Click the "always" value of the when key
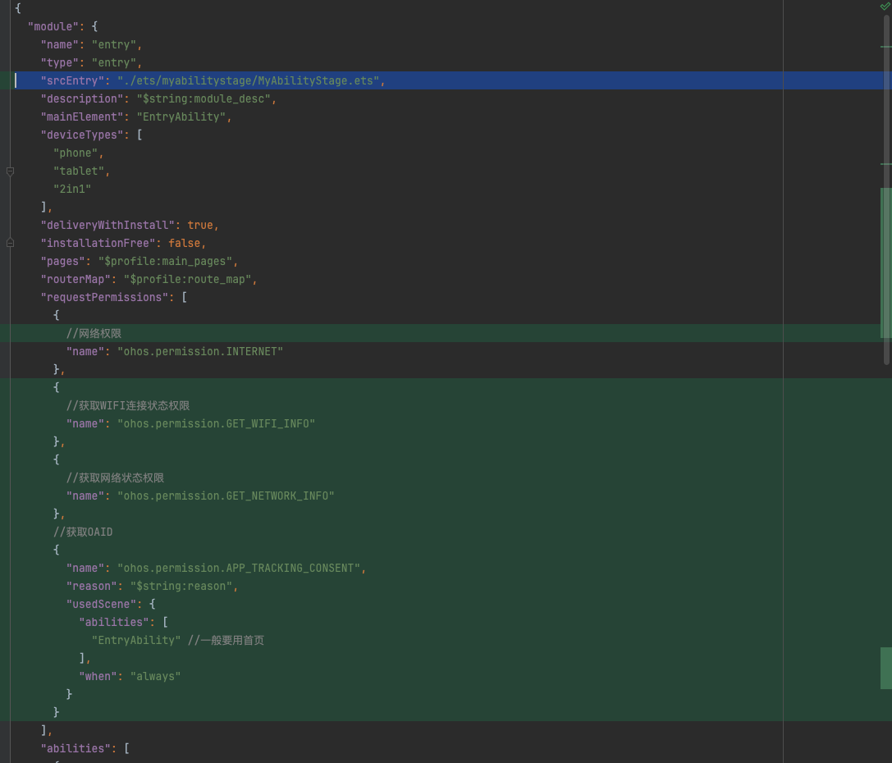Image resolution: width=892 pixels, height=763 pixels. (155, 676)
